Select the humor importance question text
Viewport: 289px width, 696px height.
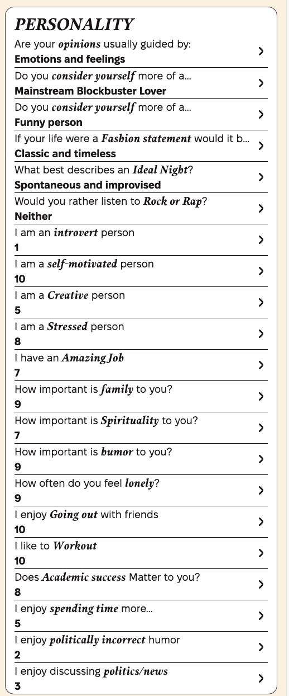tap(93, 452)
